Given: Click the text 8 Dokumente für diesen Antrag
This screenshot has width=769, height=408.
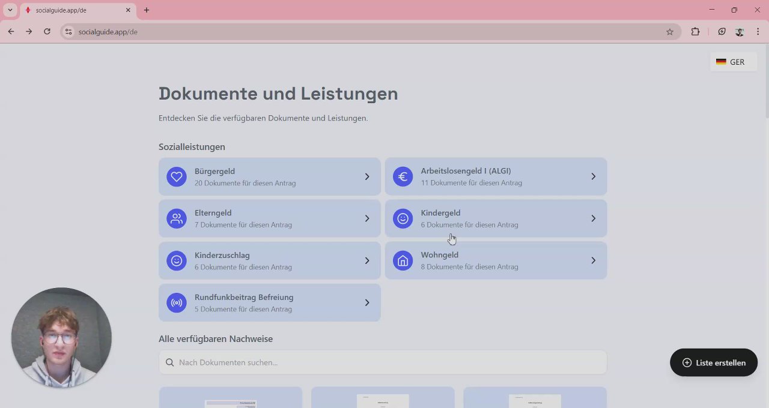Looking at the screenshot, I should pos(469,267).
